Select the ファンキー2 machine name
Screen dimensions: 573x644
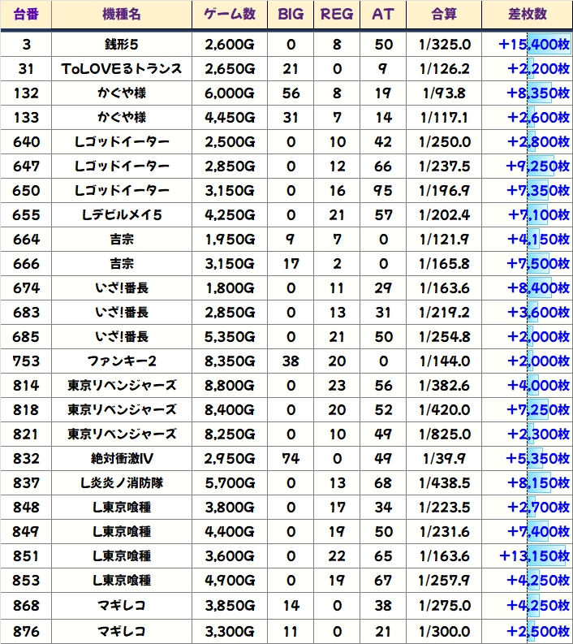pos(122,361)
